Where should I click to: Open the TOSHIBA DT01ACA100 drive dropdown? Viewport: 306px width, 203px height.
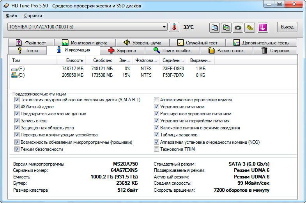pos(164,27)
